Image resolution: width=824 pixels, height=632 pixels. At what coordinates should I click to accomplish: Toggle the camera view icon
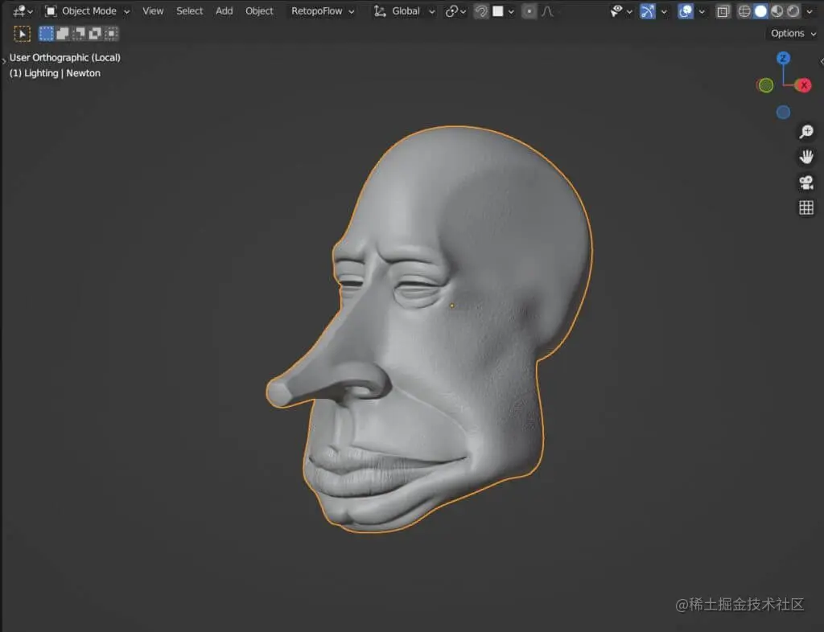[x=805, y=183]
